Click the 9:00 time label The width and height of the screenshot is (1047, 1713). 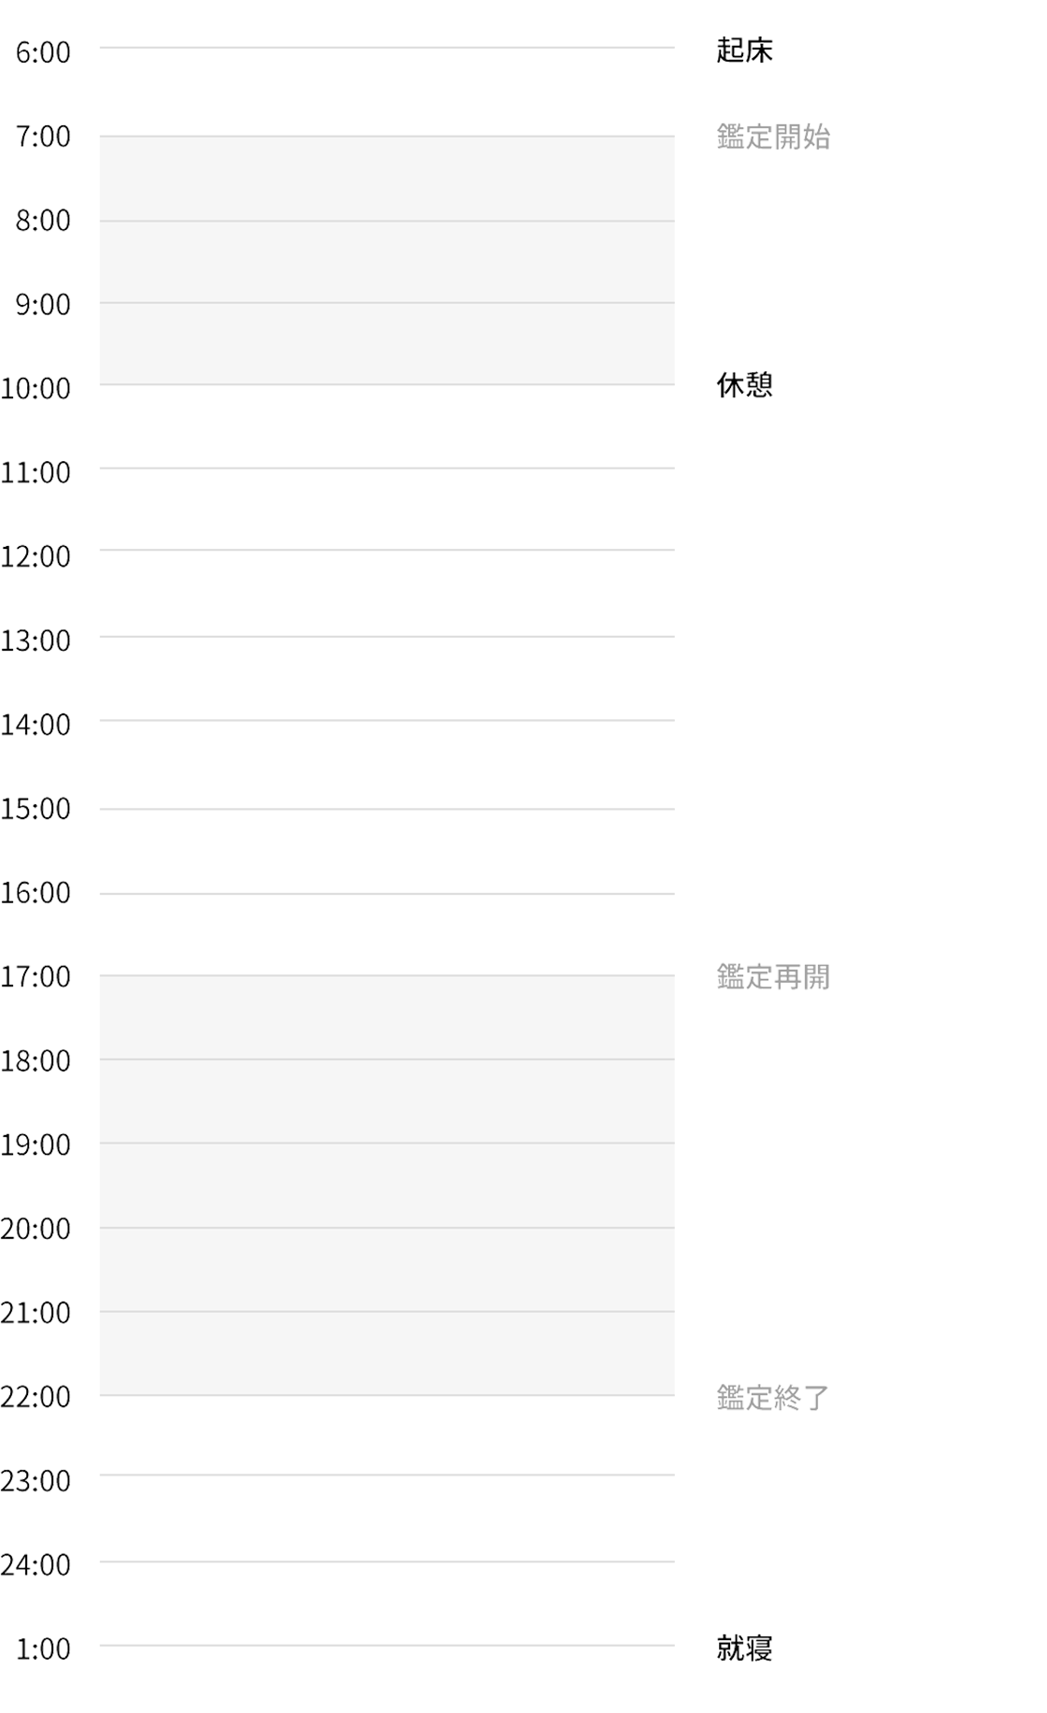pyautogui.click(x=43, y=305)
